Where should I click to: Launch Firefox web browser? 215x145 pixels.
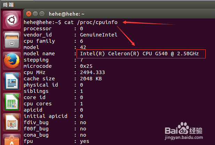pos(12,61)
